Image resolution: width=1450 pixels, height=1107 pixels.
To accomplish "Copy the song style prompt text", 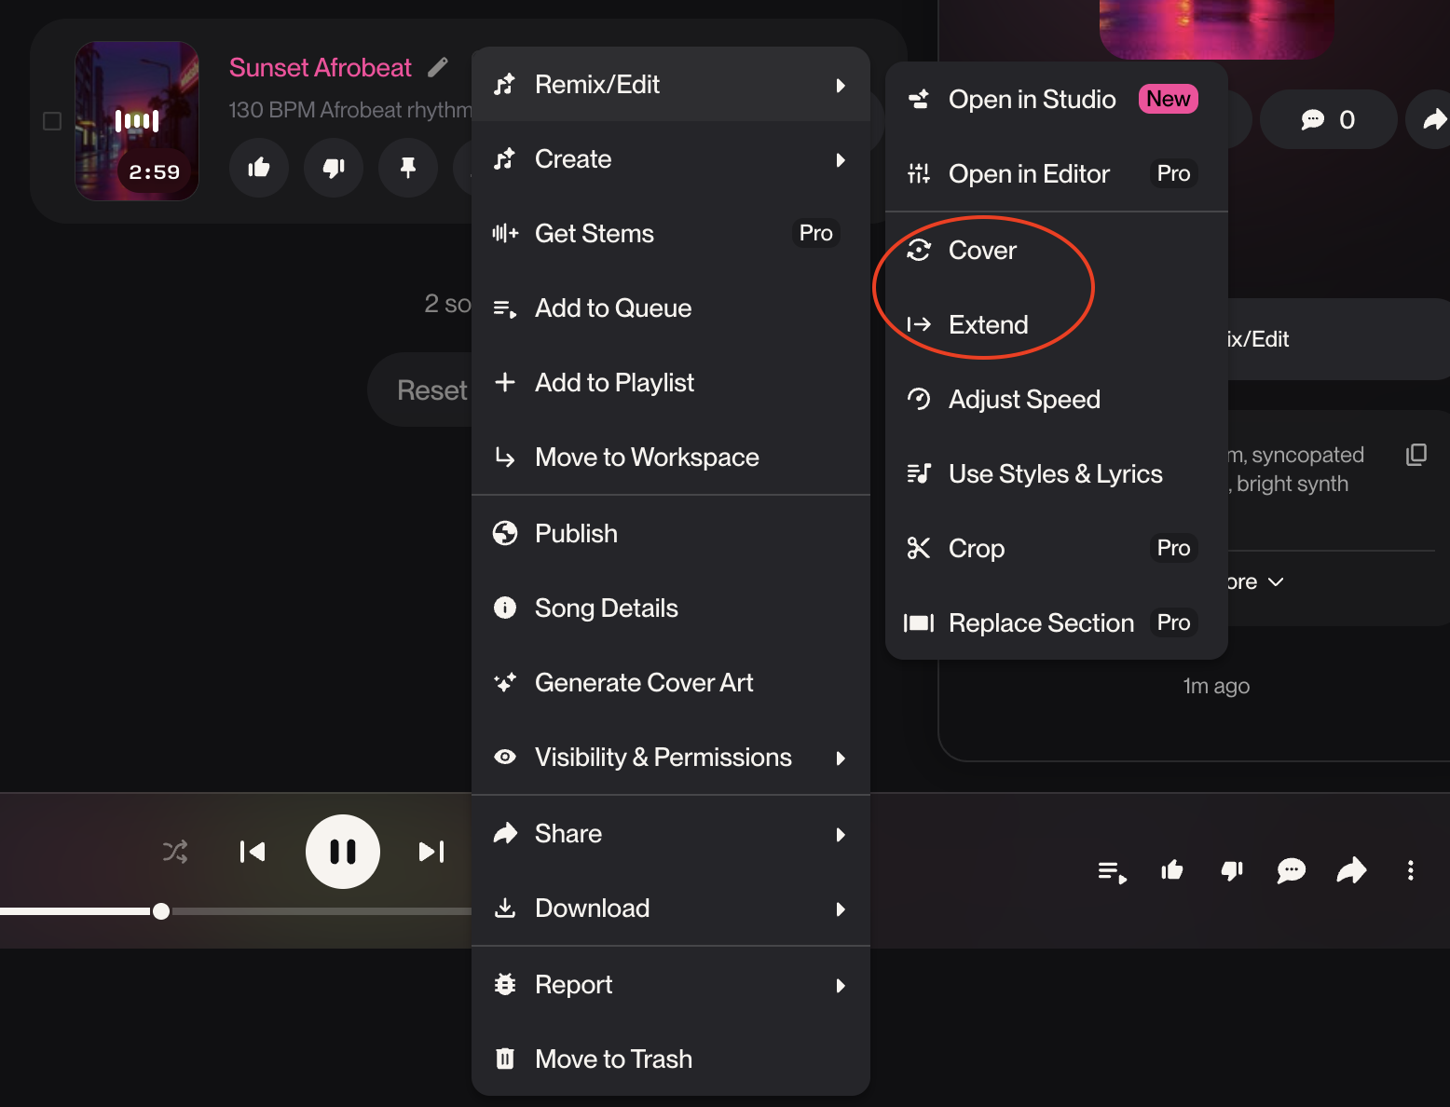I will point(1416,455).
